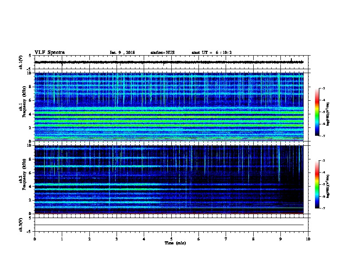Click time axis tick label "10"

pyautogui.click(x=308, y=239)
